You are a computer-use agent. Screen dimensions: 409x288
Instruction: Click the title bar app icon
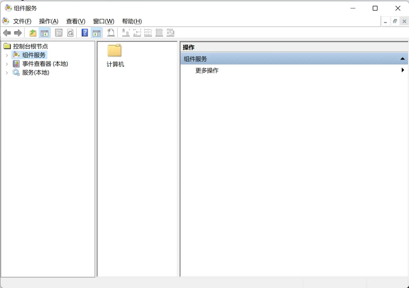(x=8, y=8)
